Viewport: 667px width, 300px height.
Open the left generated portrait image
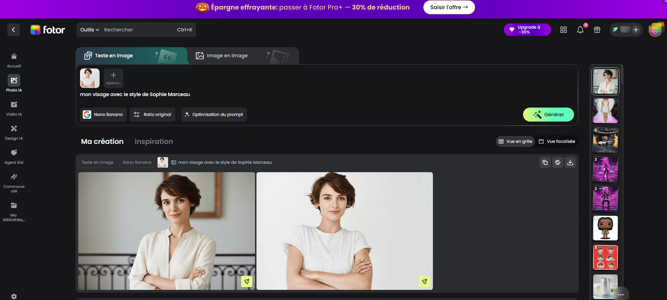167,231
